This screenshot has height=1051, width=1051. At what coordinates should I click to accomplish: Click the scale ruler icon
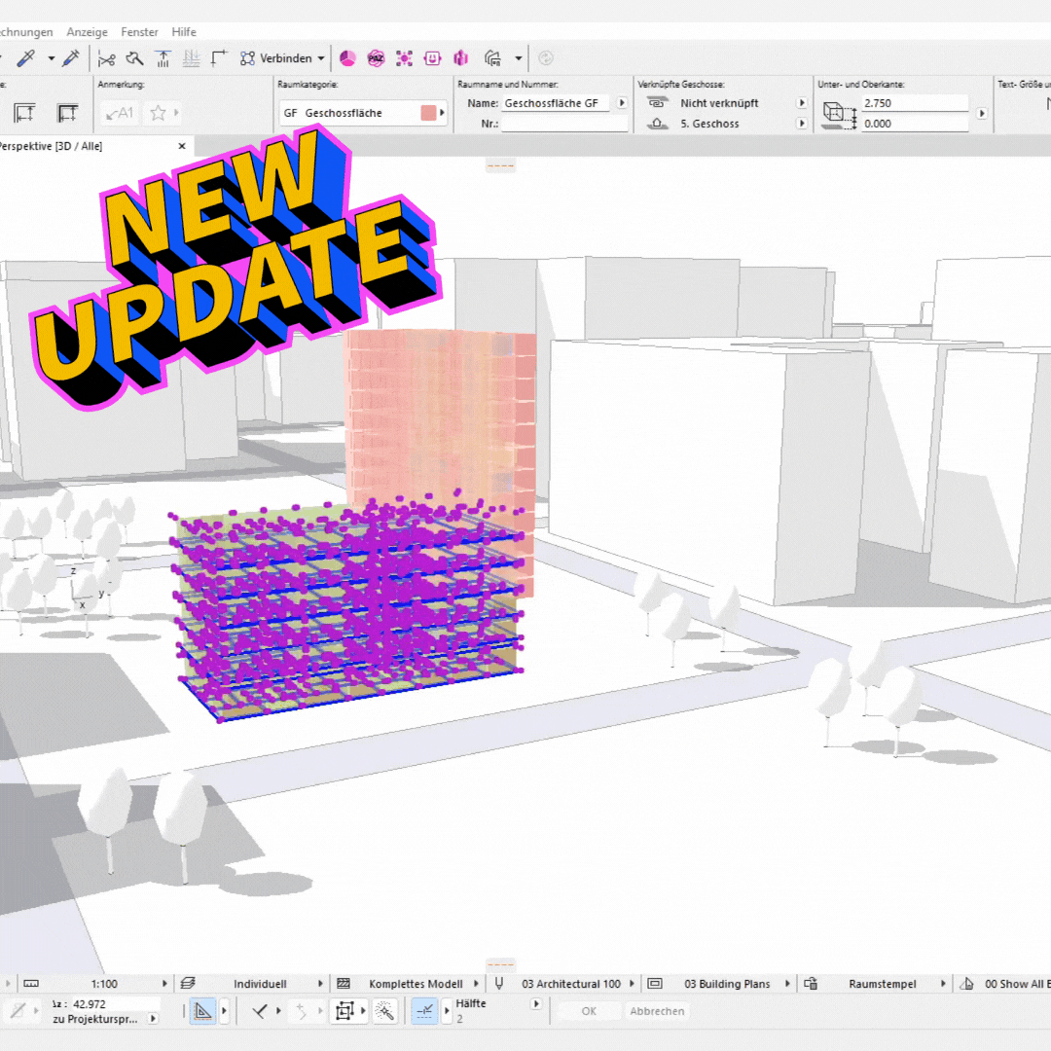click(x=31, y=983)
